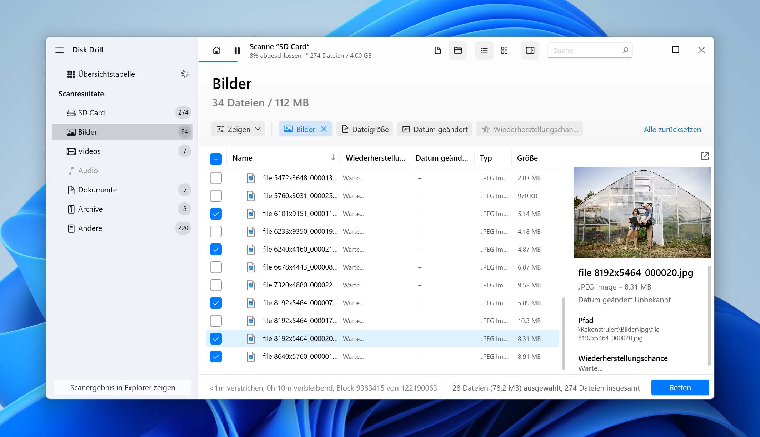Click JPEG icon of file 8640x5760_000001
The image size is (760, 437).
coord(251,357)
